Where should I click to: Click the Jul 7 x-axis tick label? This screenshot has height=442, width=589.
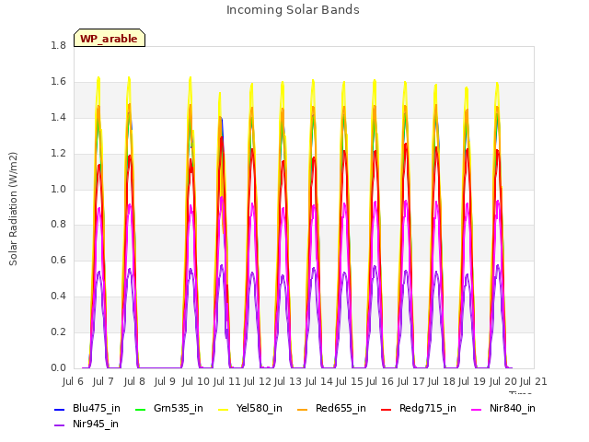point(103,382)
